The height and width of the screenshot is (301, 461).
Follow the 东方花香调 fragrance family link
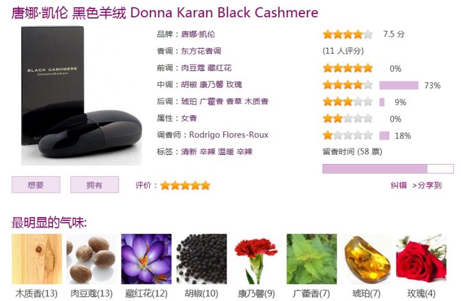tap(201, 51)
